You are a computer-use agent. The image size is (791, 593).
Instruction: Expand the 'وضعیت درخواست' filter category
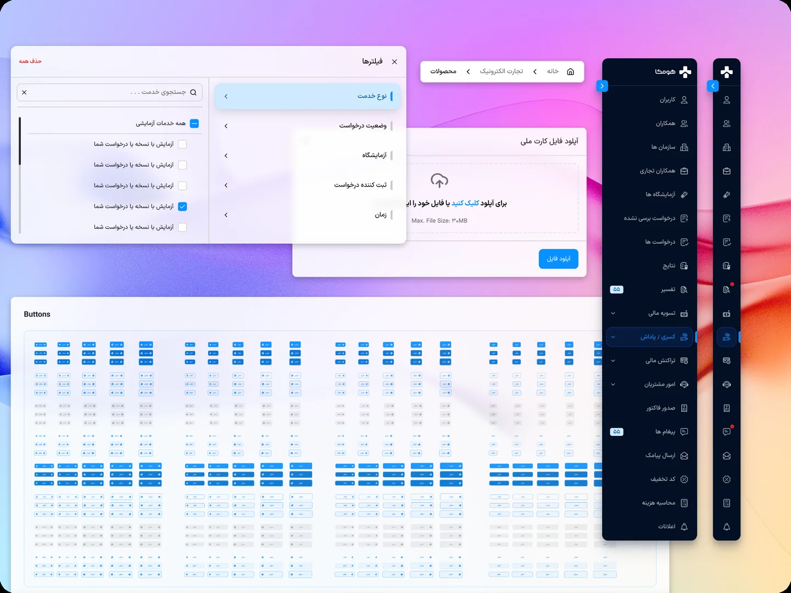307,126
